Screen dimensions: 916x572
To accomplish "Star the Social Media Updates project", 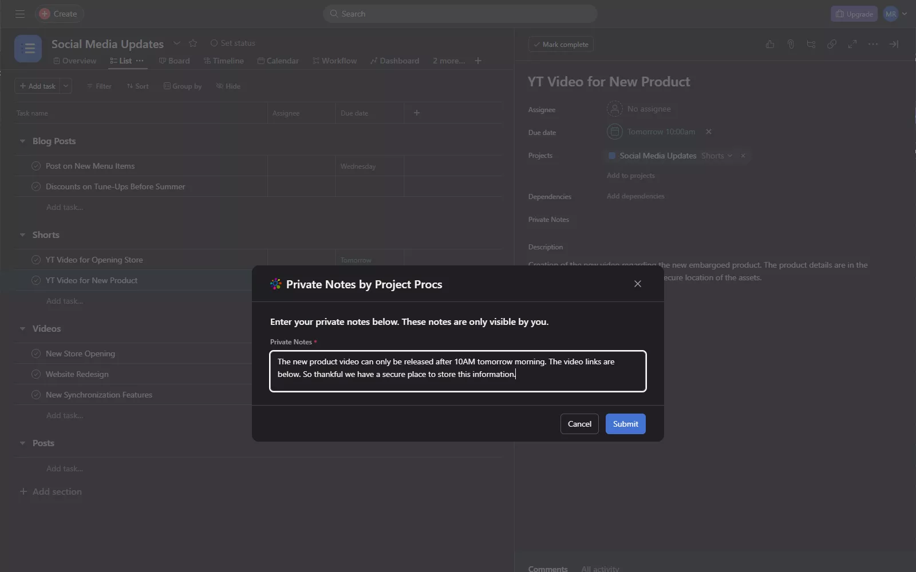I will pyautogui.click(x=193, y=43).
